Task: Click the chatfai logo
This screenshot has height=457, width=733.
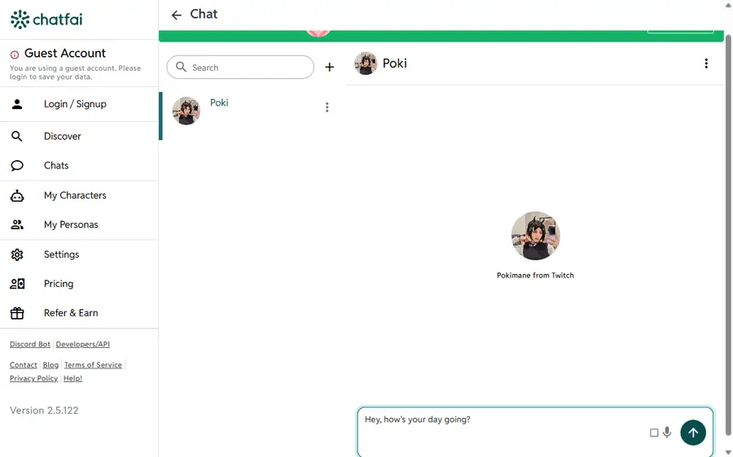Action: 46,20
